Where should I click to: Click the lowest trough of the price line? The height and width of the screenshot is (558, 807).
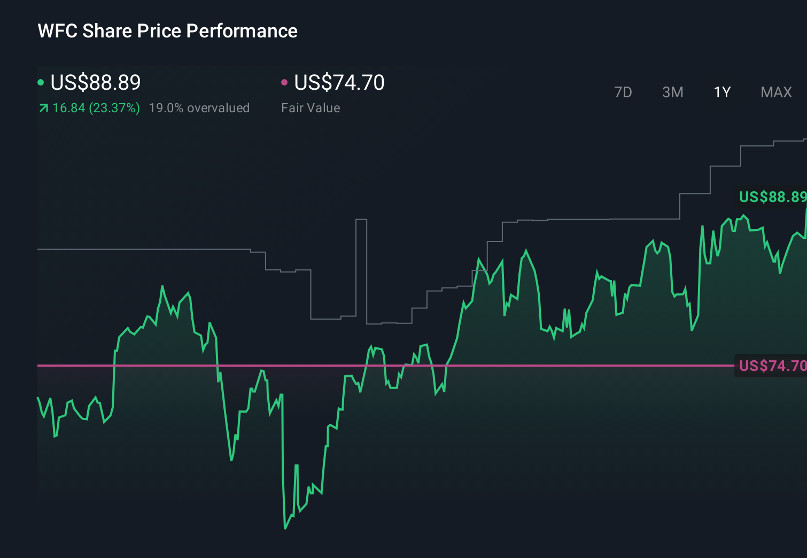click(x=285, y=528)
